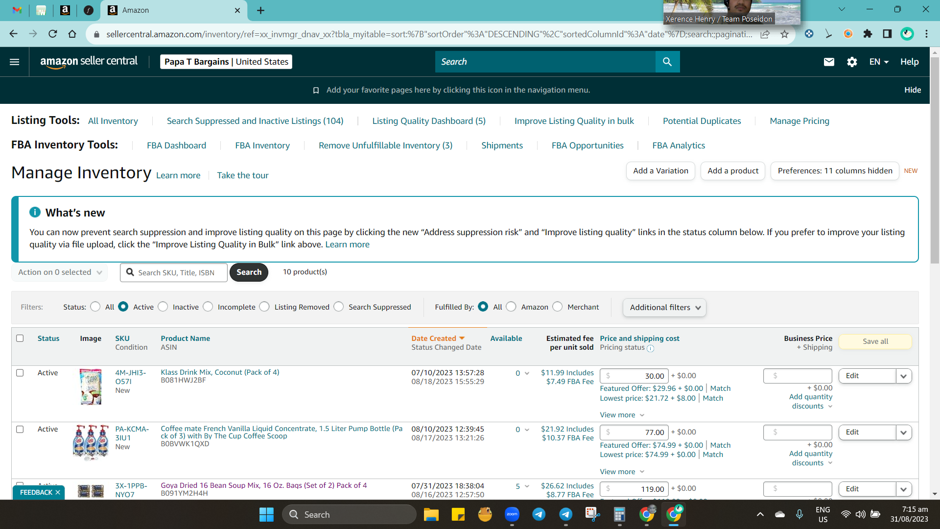Viewport: 940px width, 529px height.
Task: Expand View more for Klass Drink Mix
Action: tap(622, 415)
